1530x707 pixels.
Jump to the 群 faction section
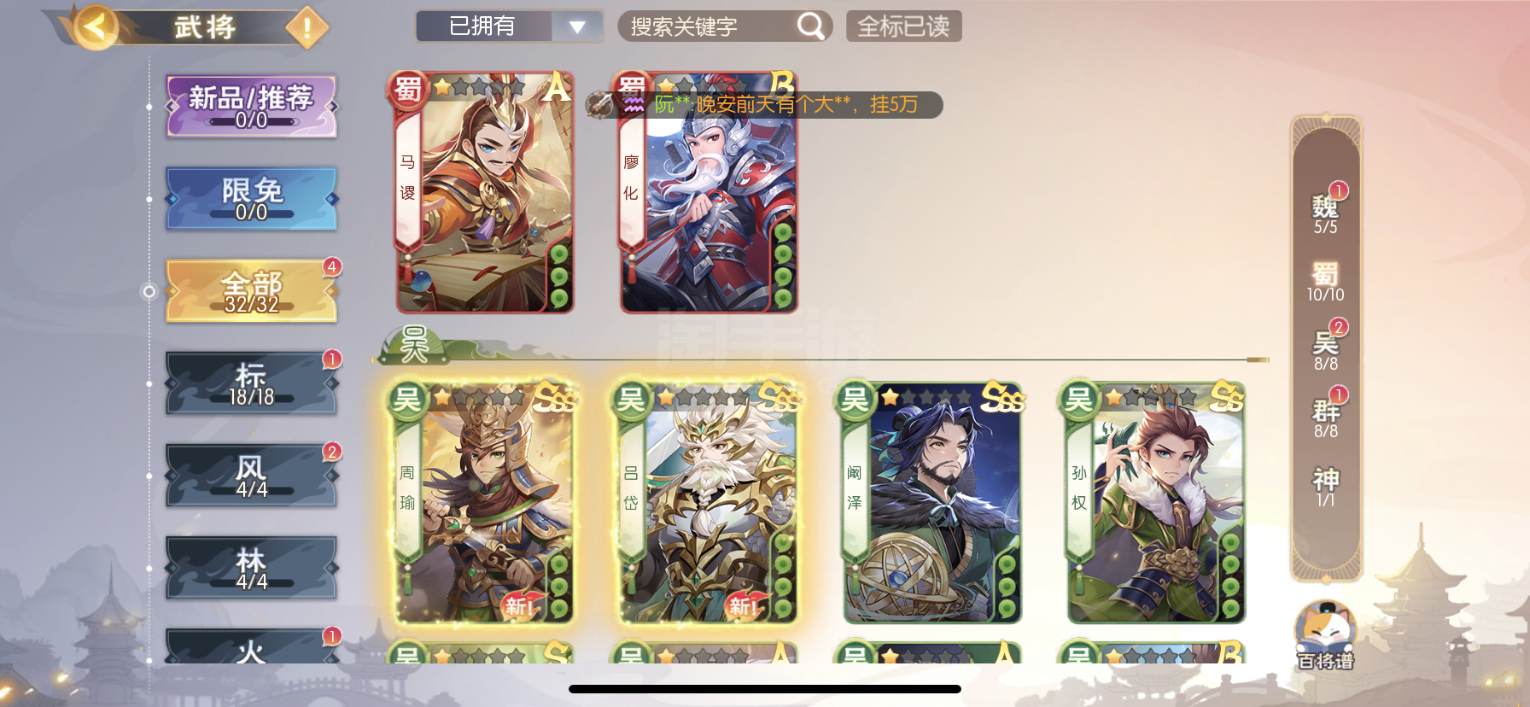point(1326,418)
